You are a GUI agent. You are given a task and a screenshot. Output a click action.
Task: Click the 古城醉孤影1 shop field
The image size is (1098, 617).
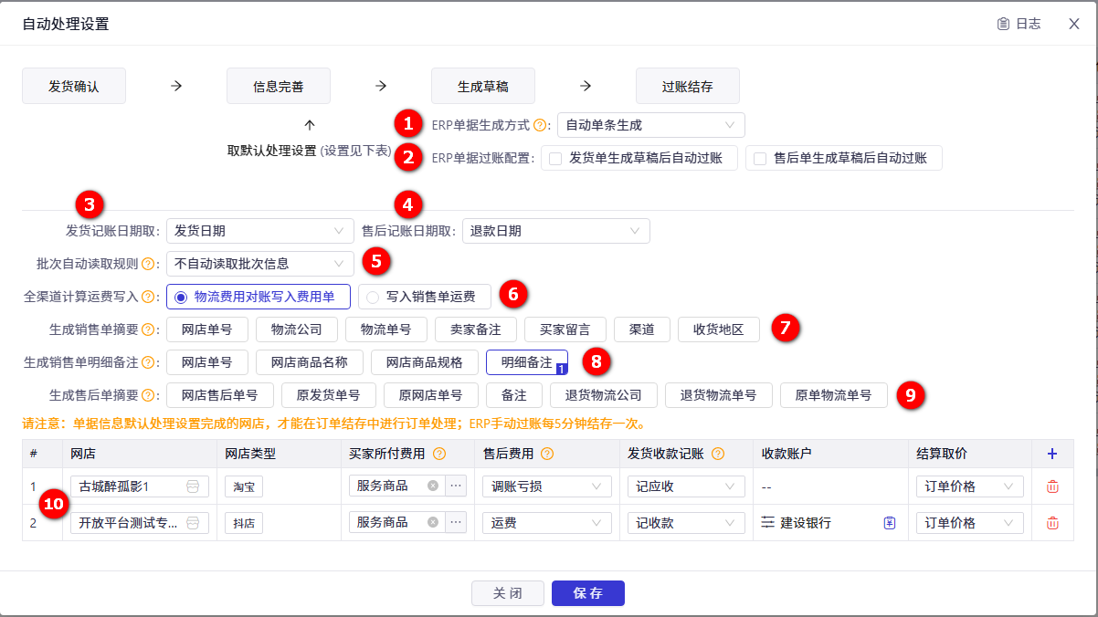[140, 486]
